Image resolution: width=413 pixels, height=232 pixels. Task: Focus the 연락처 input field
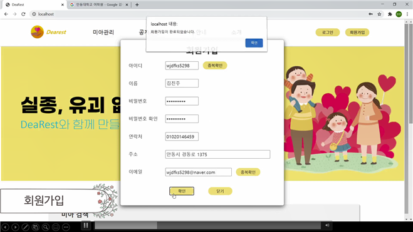point(182,136)
